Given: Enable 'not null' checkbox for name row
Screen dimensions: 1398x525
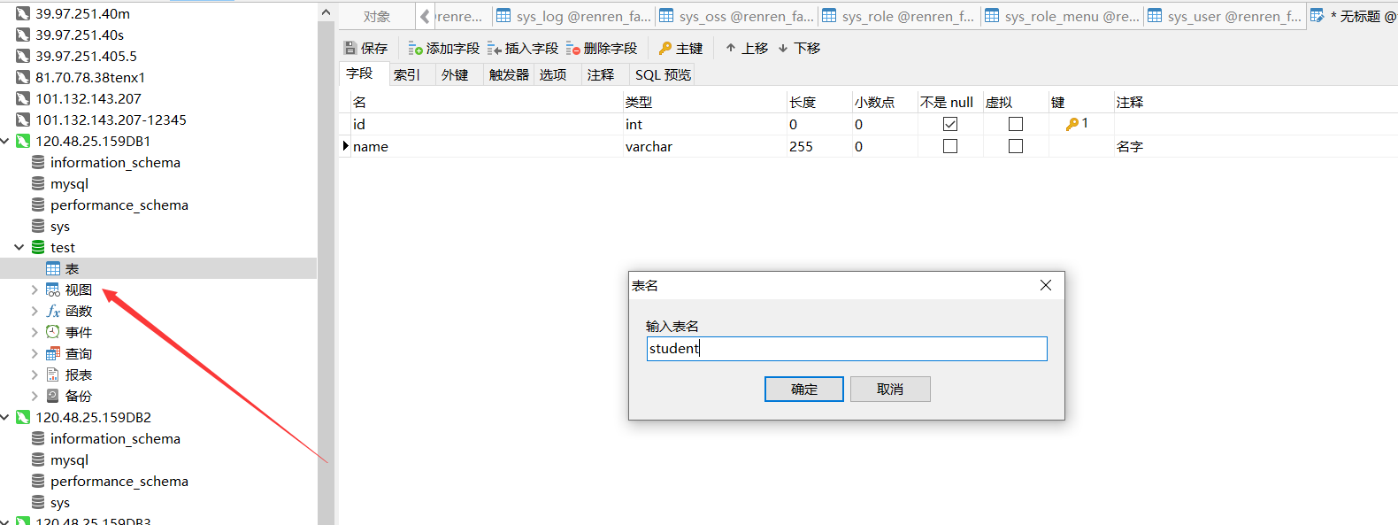Looking at the screenshot, I should (x=950, y=147).
